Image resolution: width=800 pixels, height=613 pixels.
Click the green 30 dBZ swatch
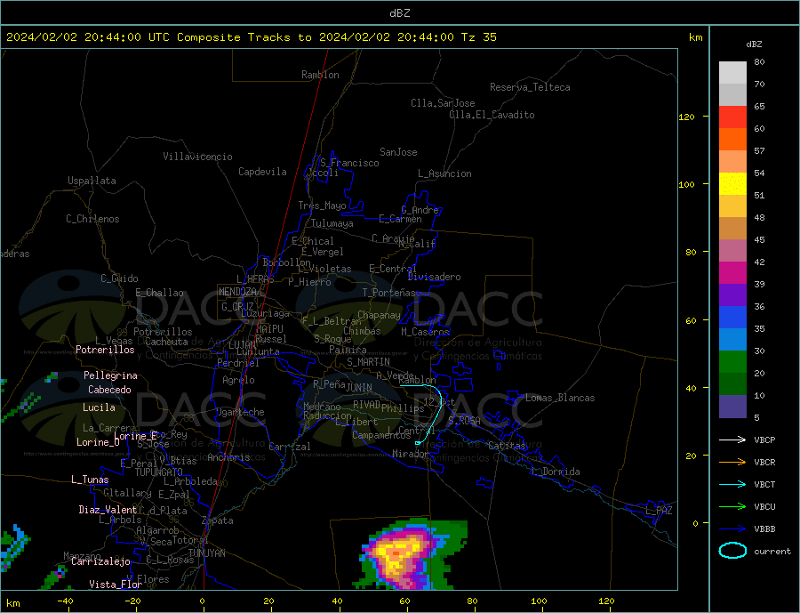(x=732, y=362)
